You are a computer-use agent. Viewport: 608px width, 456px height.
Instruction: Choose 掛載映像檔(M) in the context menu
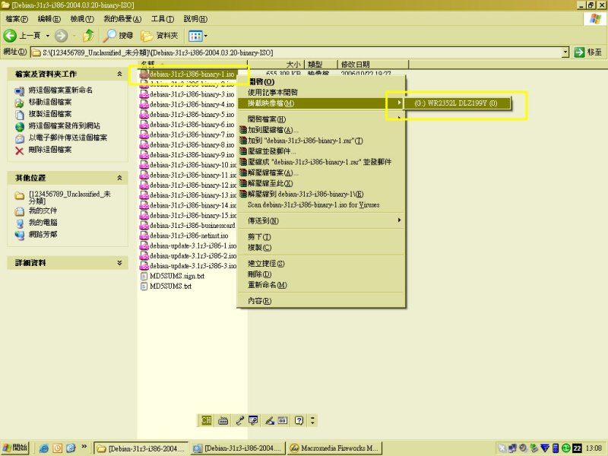point(321,103)
